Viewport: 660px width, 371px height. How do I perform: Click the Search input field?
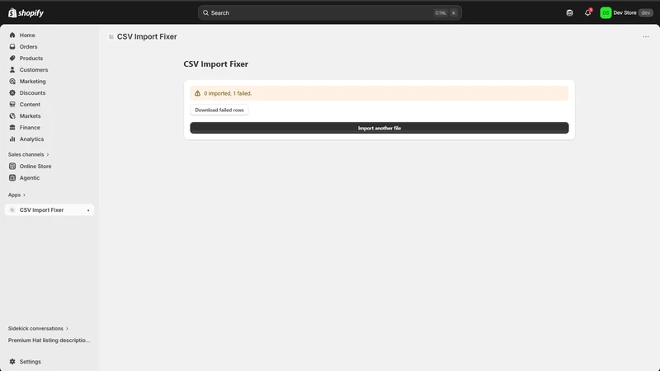(329, 13)
